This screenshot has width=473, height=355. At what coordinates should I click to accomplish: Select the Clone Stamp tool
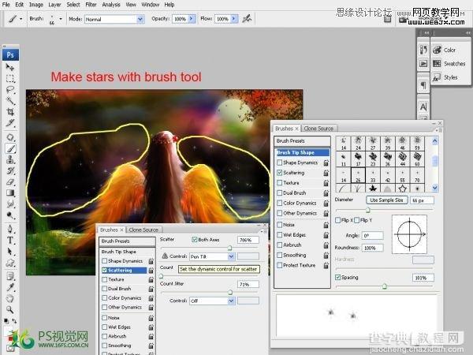click(x=10, y=159)
